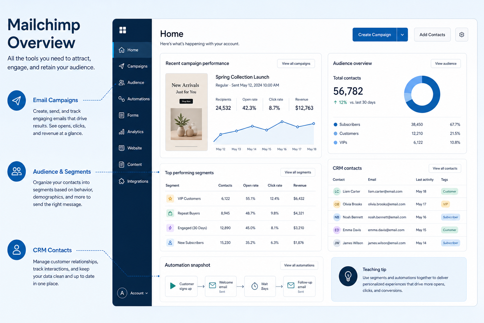Click the May 16 peak chart point
This screenshot has height=323, width=484.
pyautogui.click(x=282, y=121)
